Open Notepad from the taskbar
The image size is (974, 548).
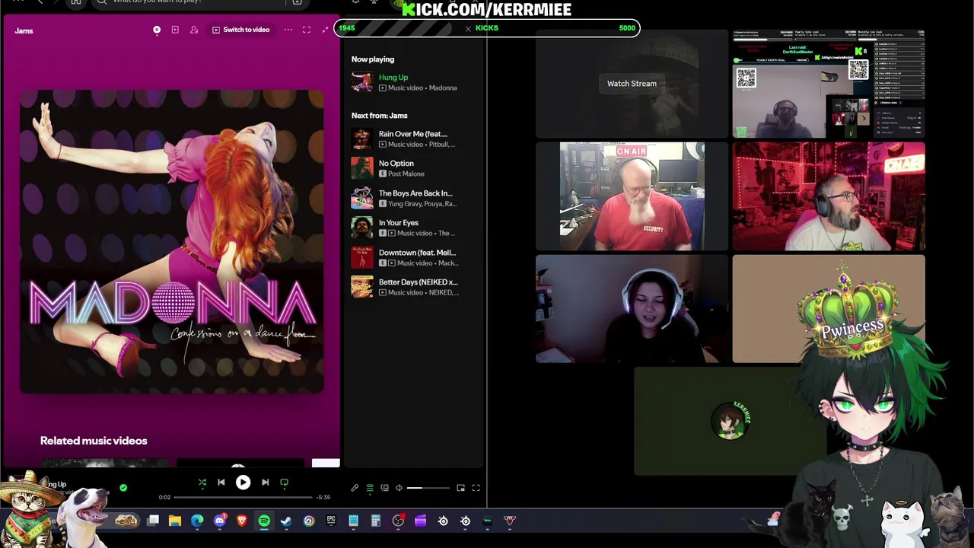[x=353, y=521]
